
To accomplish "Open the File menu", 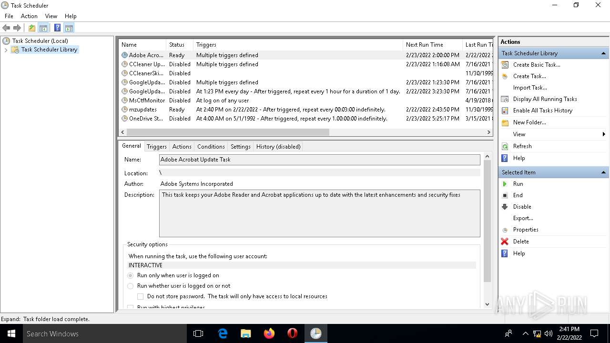I will pyautogui.click(x=9, y=16).
